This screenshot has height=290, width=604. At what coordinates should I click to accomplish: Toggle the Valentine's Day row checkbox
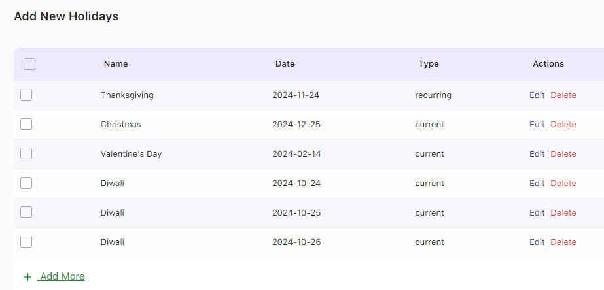[x=26, y=153]
